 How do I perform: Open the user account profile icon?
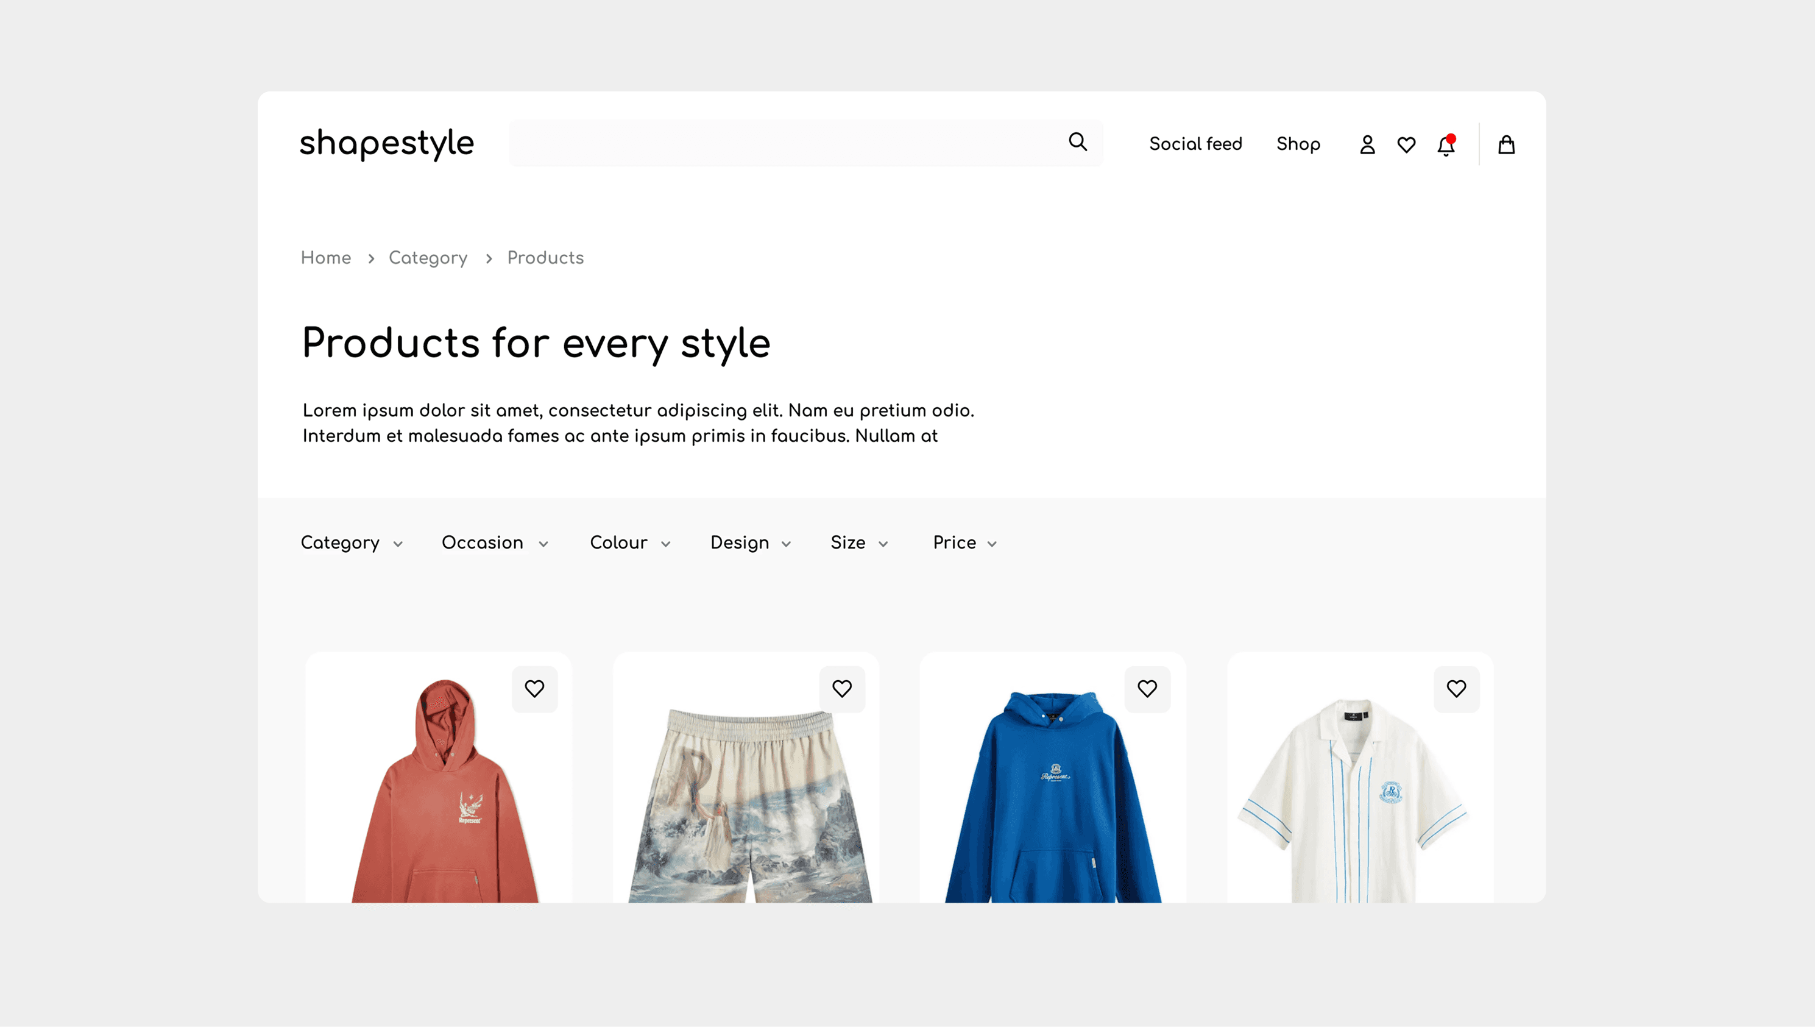pos(1367,144)
